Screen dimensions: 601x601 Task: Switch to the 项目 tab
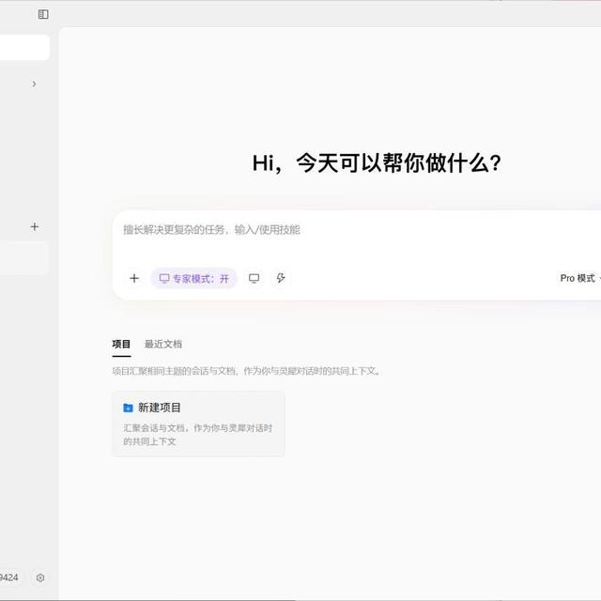click(121, 345)
